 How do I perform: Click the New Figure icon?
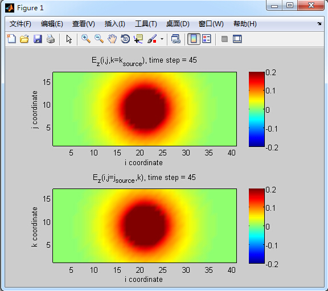[11, 39]
